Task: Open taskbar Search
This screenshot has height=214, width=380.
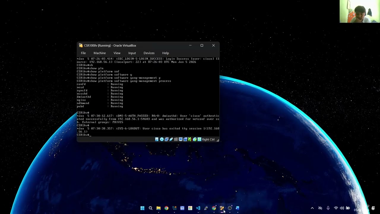Action: [151, 208]
